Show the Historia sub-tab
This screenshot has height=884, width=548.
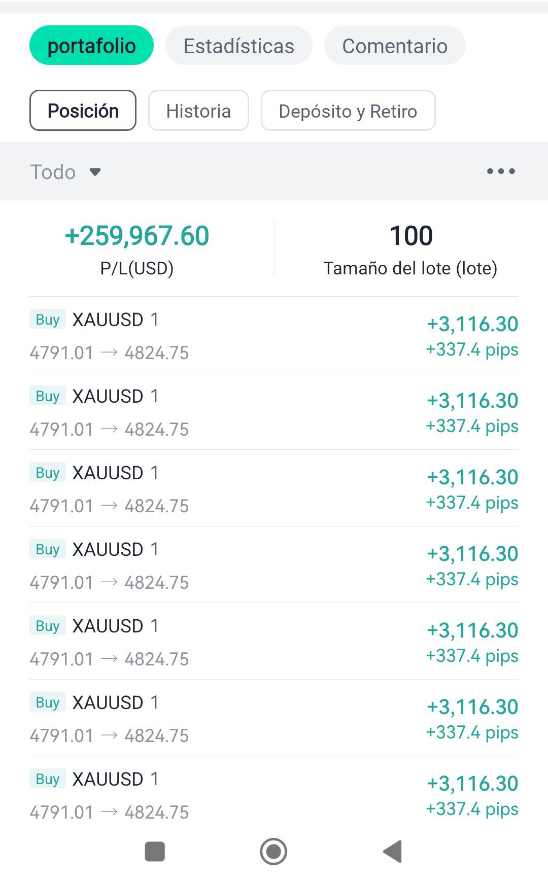[x=198, y=111]
